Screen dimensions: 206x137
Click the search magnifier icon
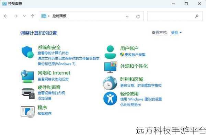point(197,16)
